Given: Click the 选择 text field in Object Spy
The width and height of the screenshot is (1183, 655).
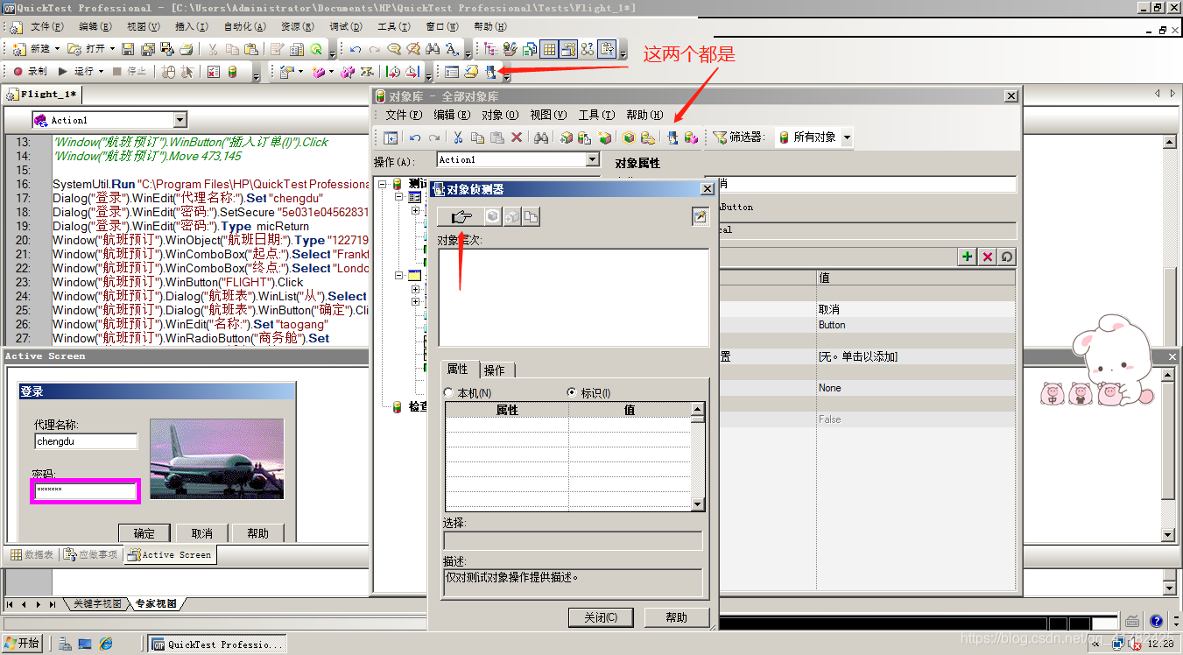Looking at the screenshot, I should (x=573, y=540).
